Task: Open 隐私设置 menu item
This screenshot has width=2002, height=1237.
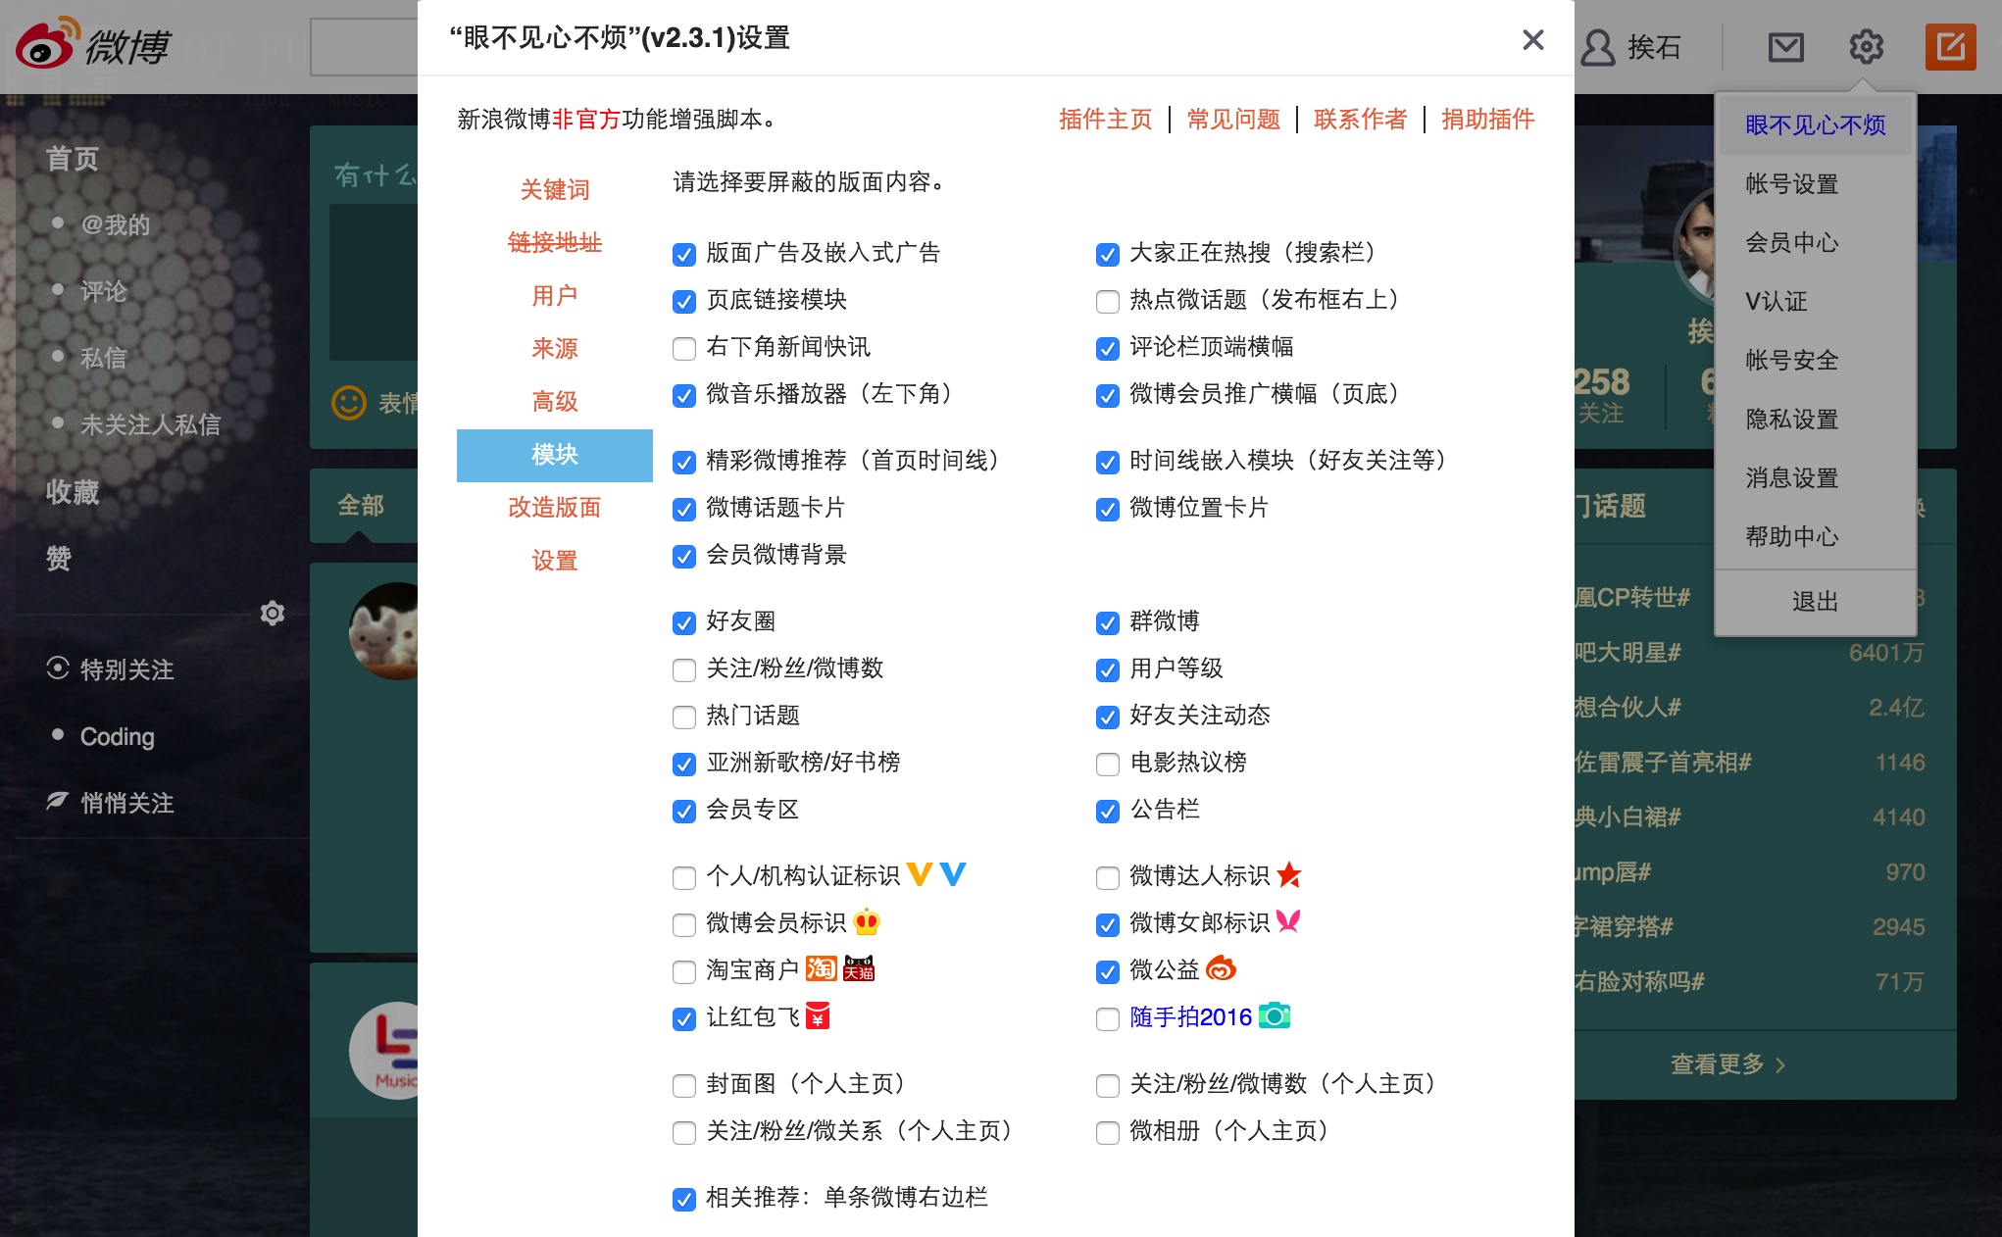Action: [1815, 419]
